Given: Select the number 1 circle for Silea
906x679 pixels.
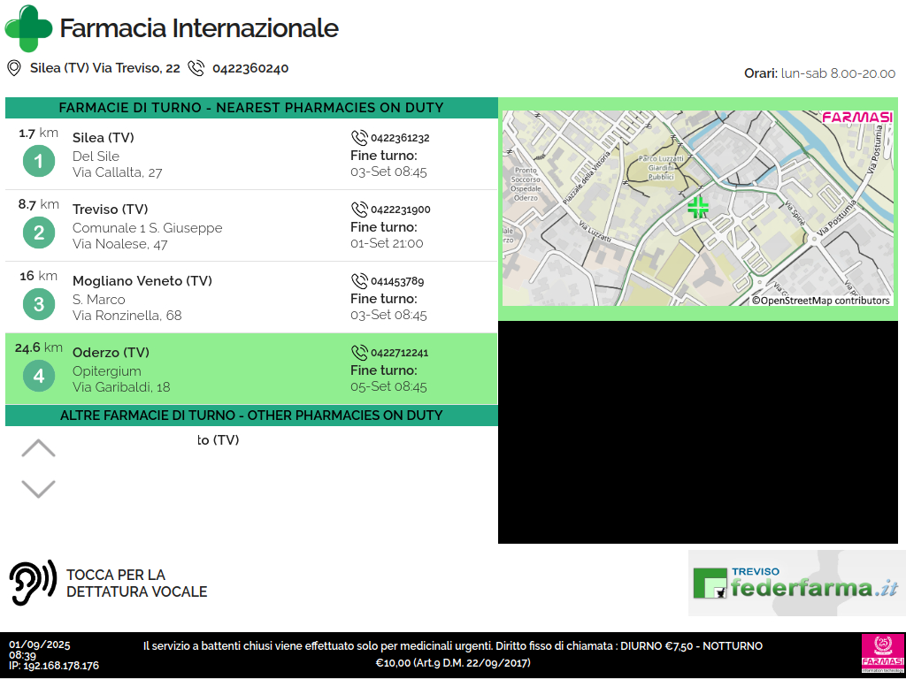Looking at the screenshot, I should 38,162.
